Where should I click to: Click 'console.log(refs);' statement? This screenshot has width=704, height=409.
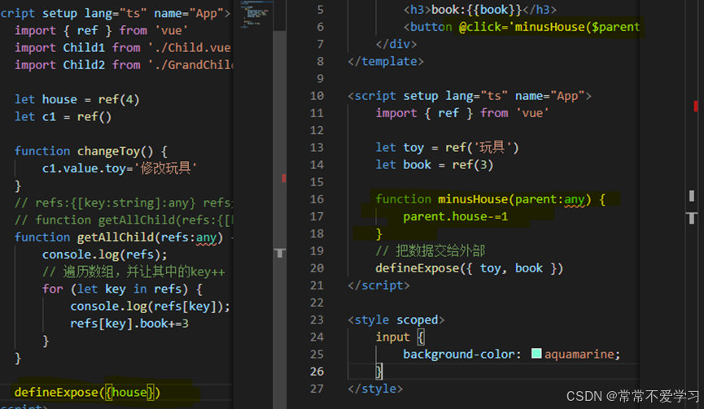click(x=105, y=255)
